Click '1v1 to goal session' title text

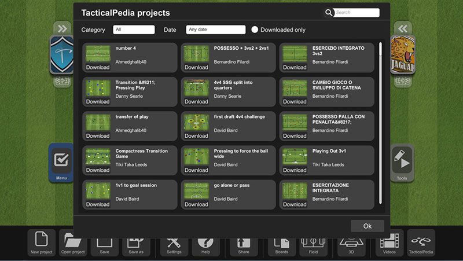pyautogui.click(x=136, y=185)
